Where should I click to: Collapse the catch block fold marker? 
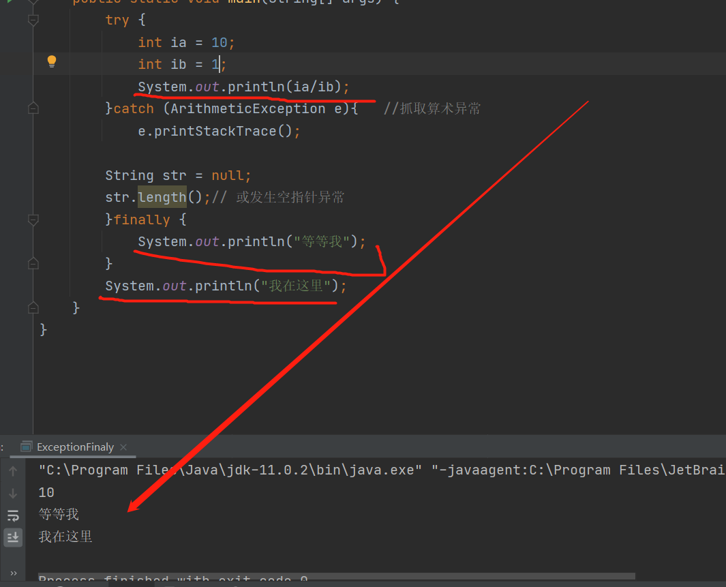click(33, 108)
